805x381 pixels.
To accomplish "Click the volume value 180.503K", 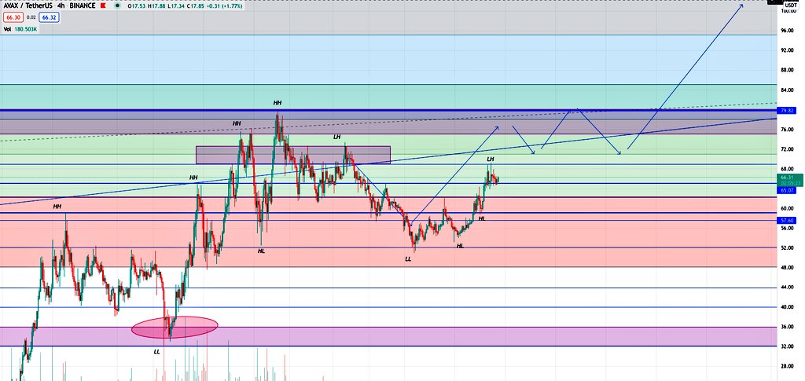I will pyautogui.click(x=26, y=29).
